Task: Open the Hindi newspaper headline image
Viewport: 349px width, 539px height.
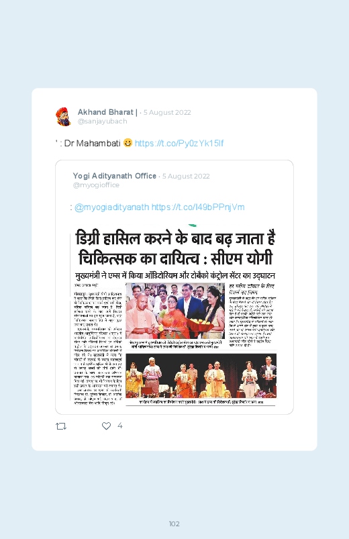Action: click(174, 314)
